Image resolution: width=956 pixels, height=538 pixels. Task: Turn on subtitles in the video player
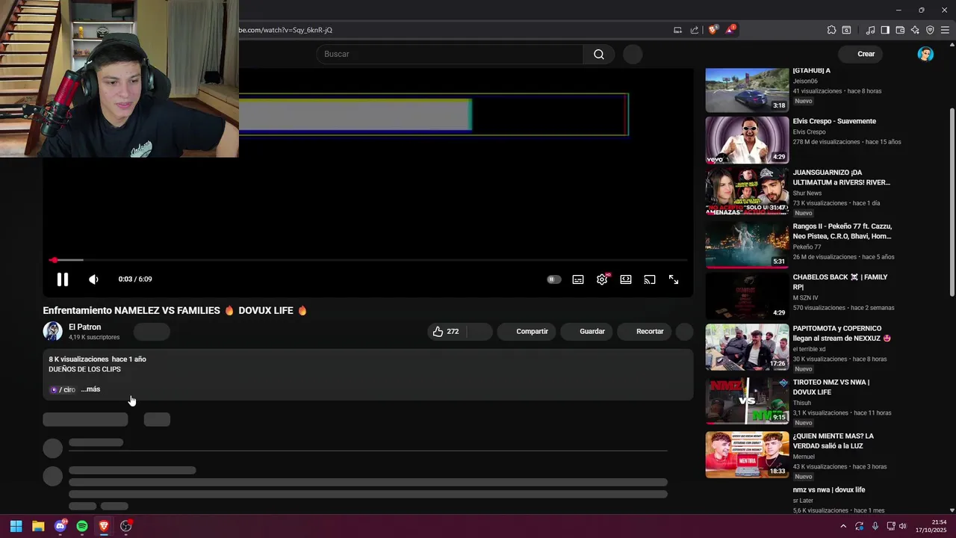click(x=578, y=279)
